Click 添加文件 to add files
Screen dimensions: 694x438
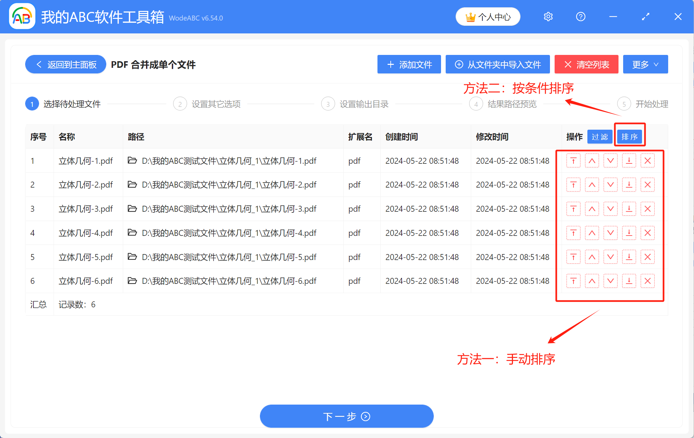(409, 64)
